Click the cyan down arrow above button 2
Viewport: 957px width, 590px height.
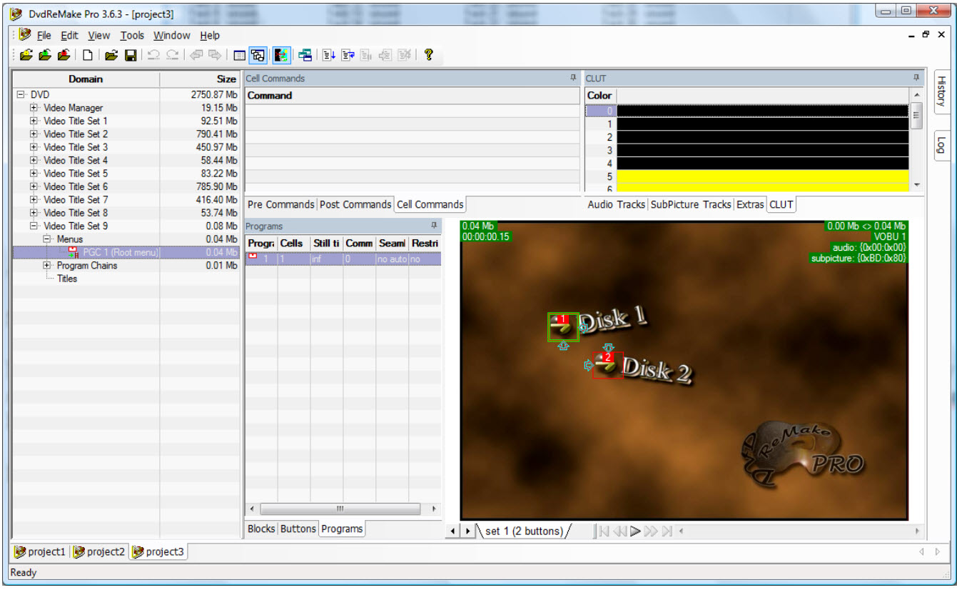(608, 347)
